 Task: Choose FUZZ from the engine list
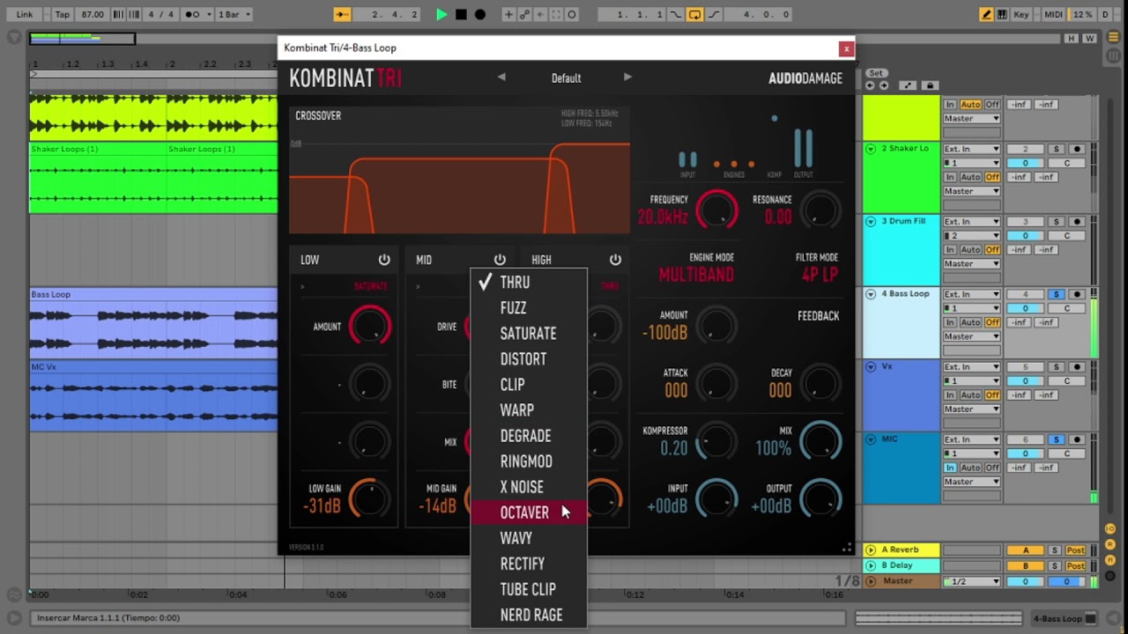click(529, 308)
